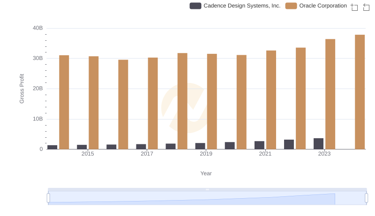Click the 0 y-axis label
375x216 pixels.
point(41,149)
